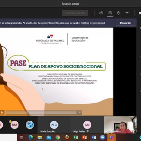Screen dimensions: 141x141
Task: Open the presenter's webcam video tile
Action: (x=120, y=125)
